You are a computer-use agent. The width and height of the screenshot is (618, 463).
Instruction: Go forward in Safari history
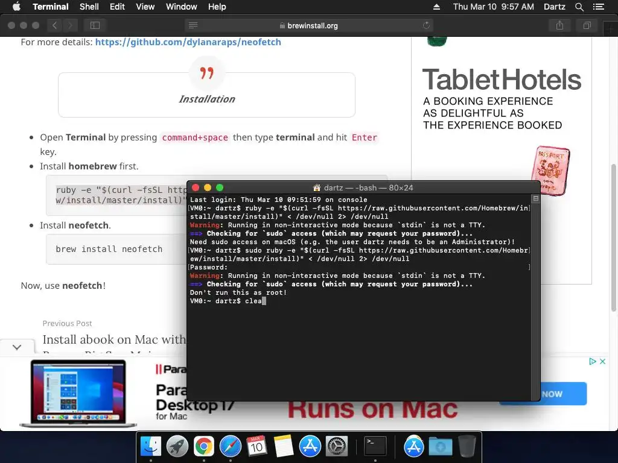click(70, 25)
